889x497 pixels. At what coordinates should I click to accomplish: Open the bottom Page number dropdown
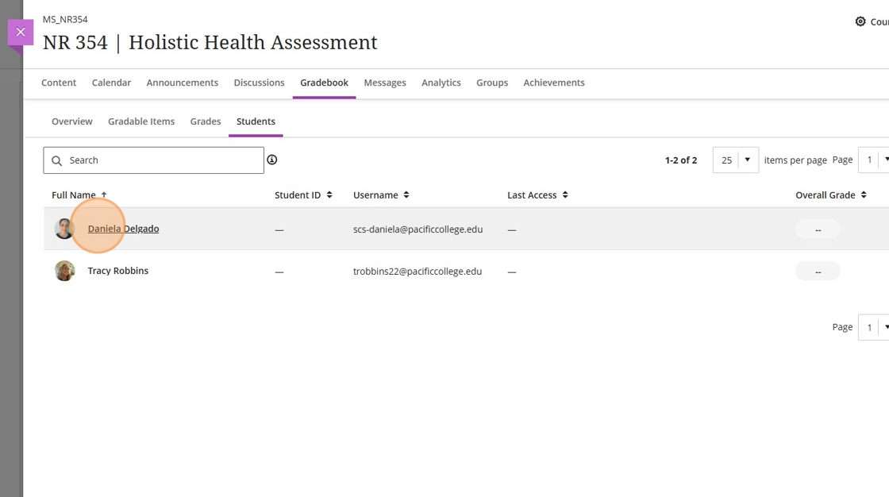tap(873, 327)
